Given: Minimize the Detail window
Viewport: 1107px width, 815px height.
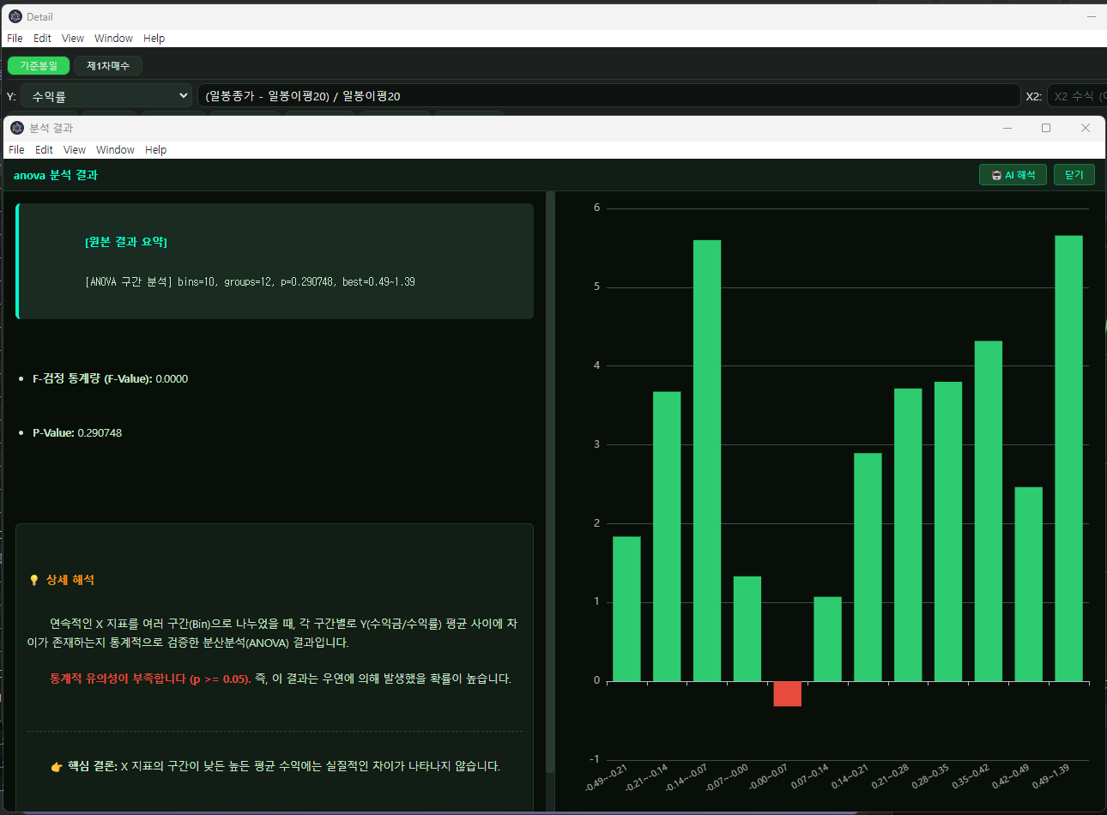Looking at the screenshot, I should tap(1092, 16).
